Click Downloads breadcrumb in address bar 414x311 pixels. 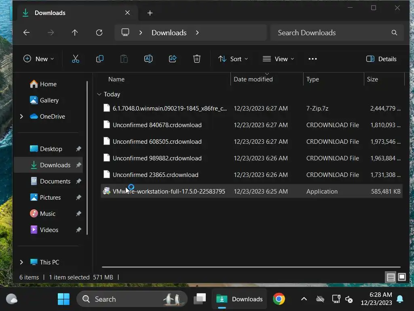tap(169, 32)
